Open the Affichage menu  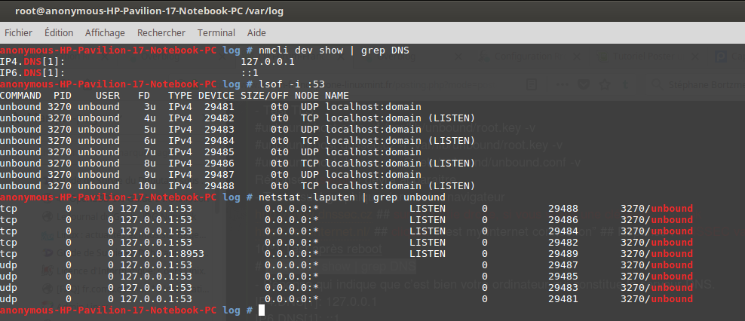click(105, 33)
